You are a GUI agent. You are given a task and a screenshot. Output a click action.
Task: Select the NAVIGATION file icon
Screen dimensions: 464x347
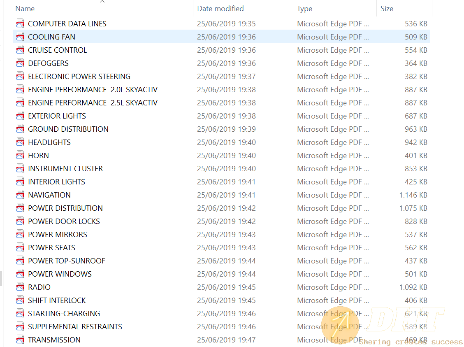20,195
